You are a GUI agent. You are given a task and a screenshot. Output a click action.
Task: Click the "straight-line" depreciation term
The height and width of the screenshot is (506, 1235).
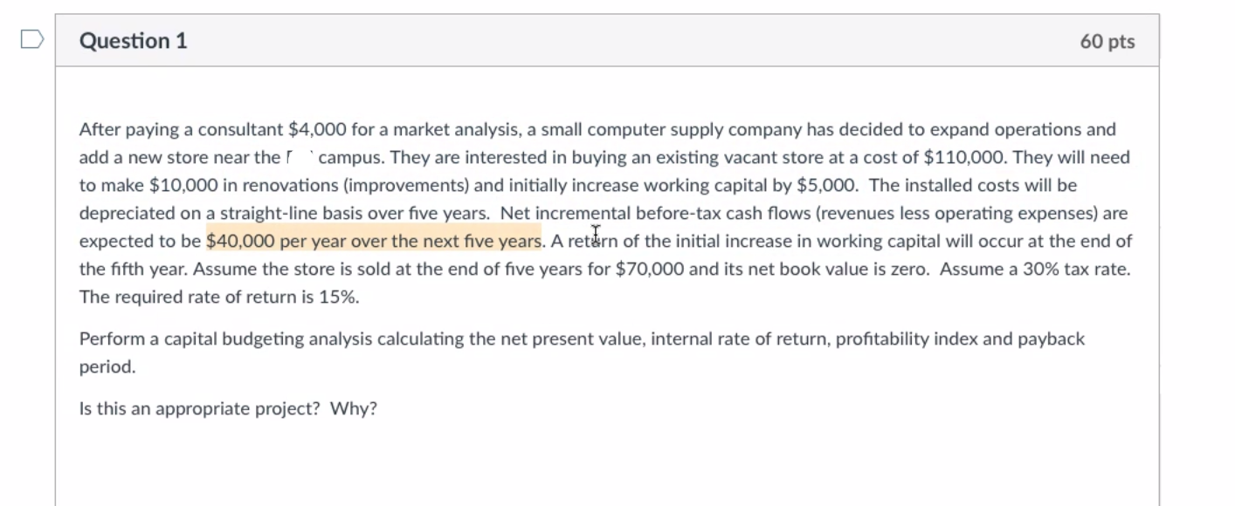pos(269,214)
